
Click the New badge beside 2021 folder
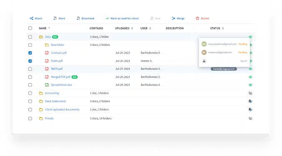click(55, 37)
